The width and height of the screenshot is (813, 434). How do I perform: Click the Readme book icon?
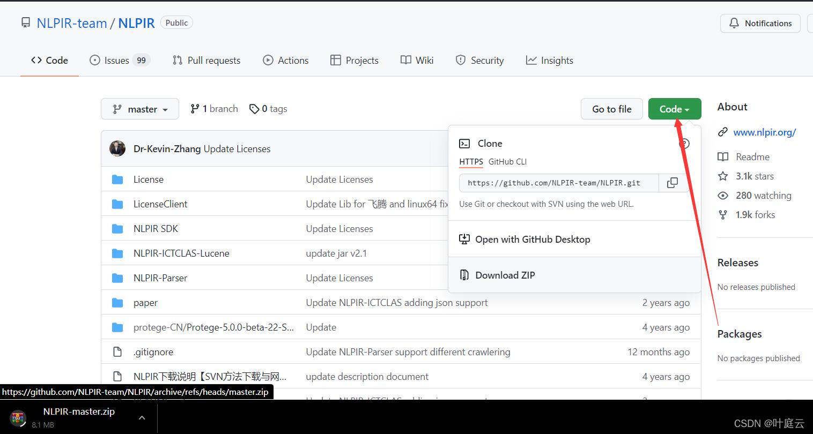click(723, 157)
